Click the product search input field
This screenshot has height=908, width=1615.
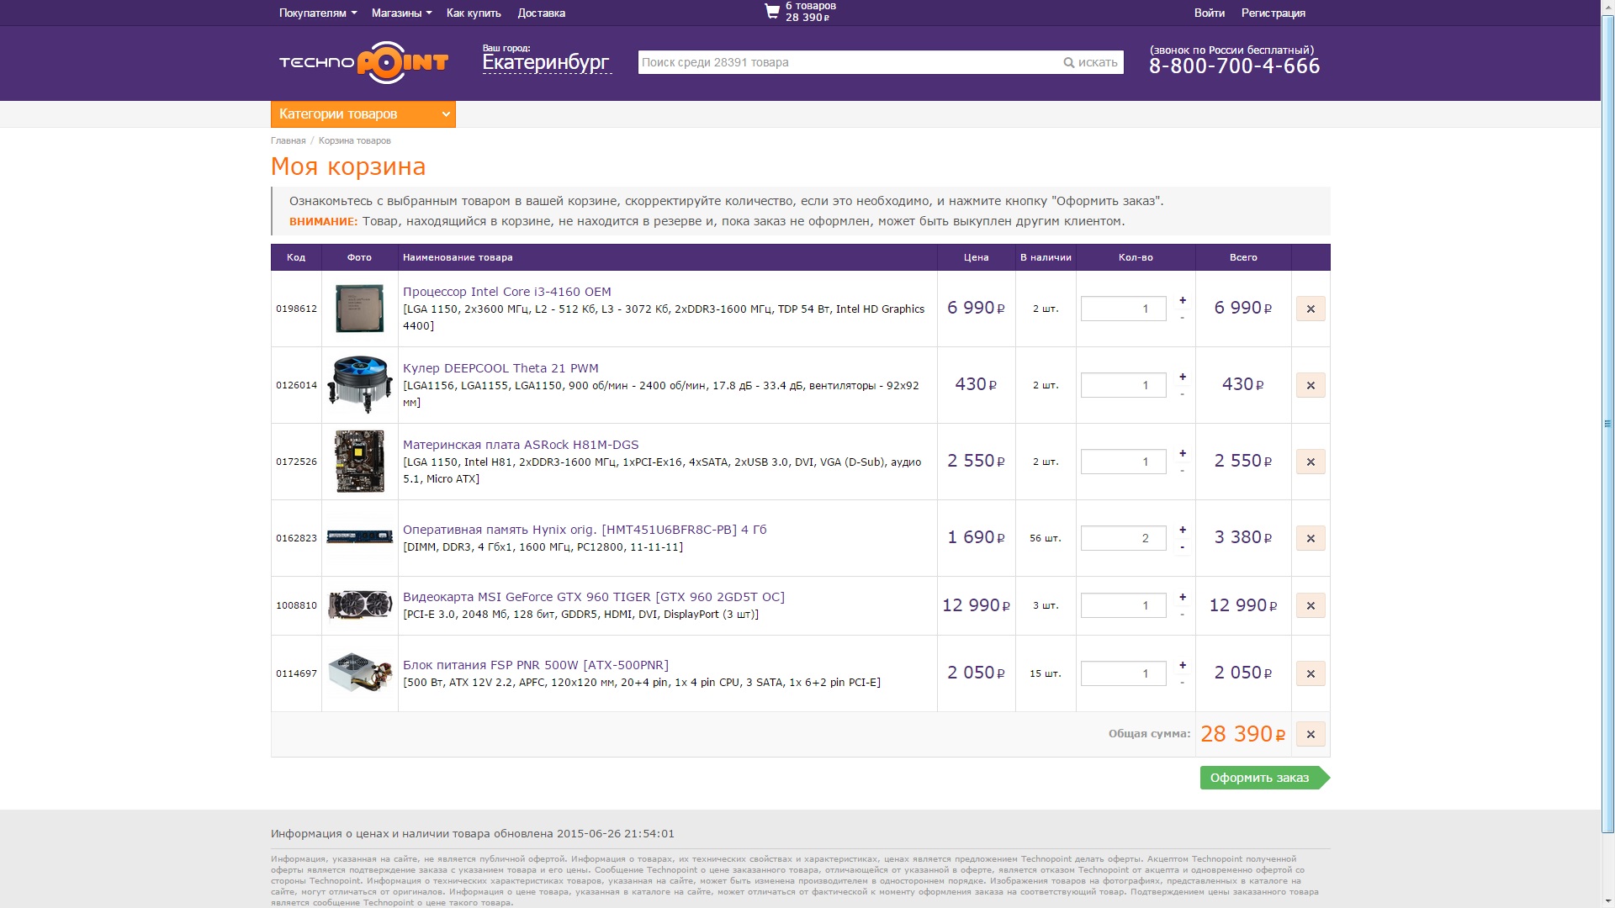point(845,62)
